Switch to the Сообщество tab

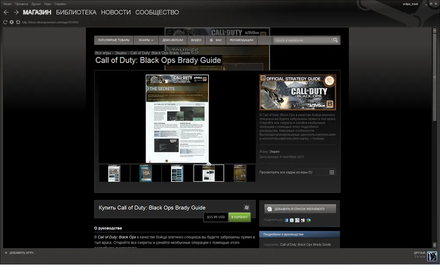(x=157, y=12)
